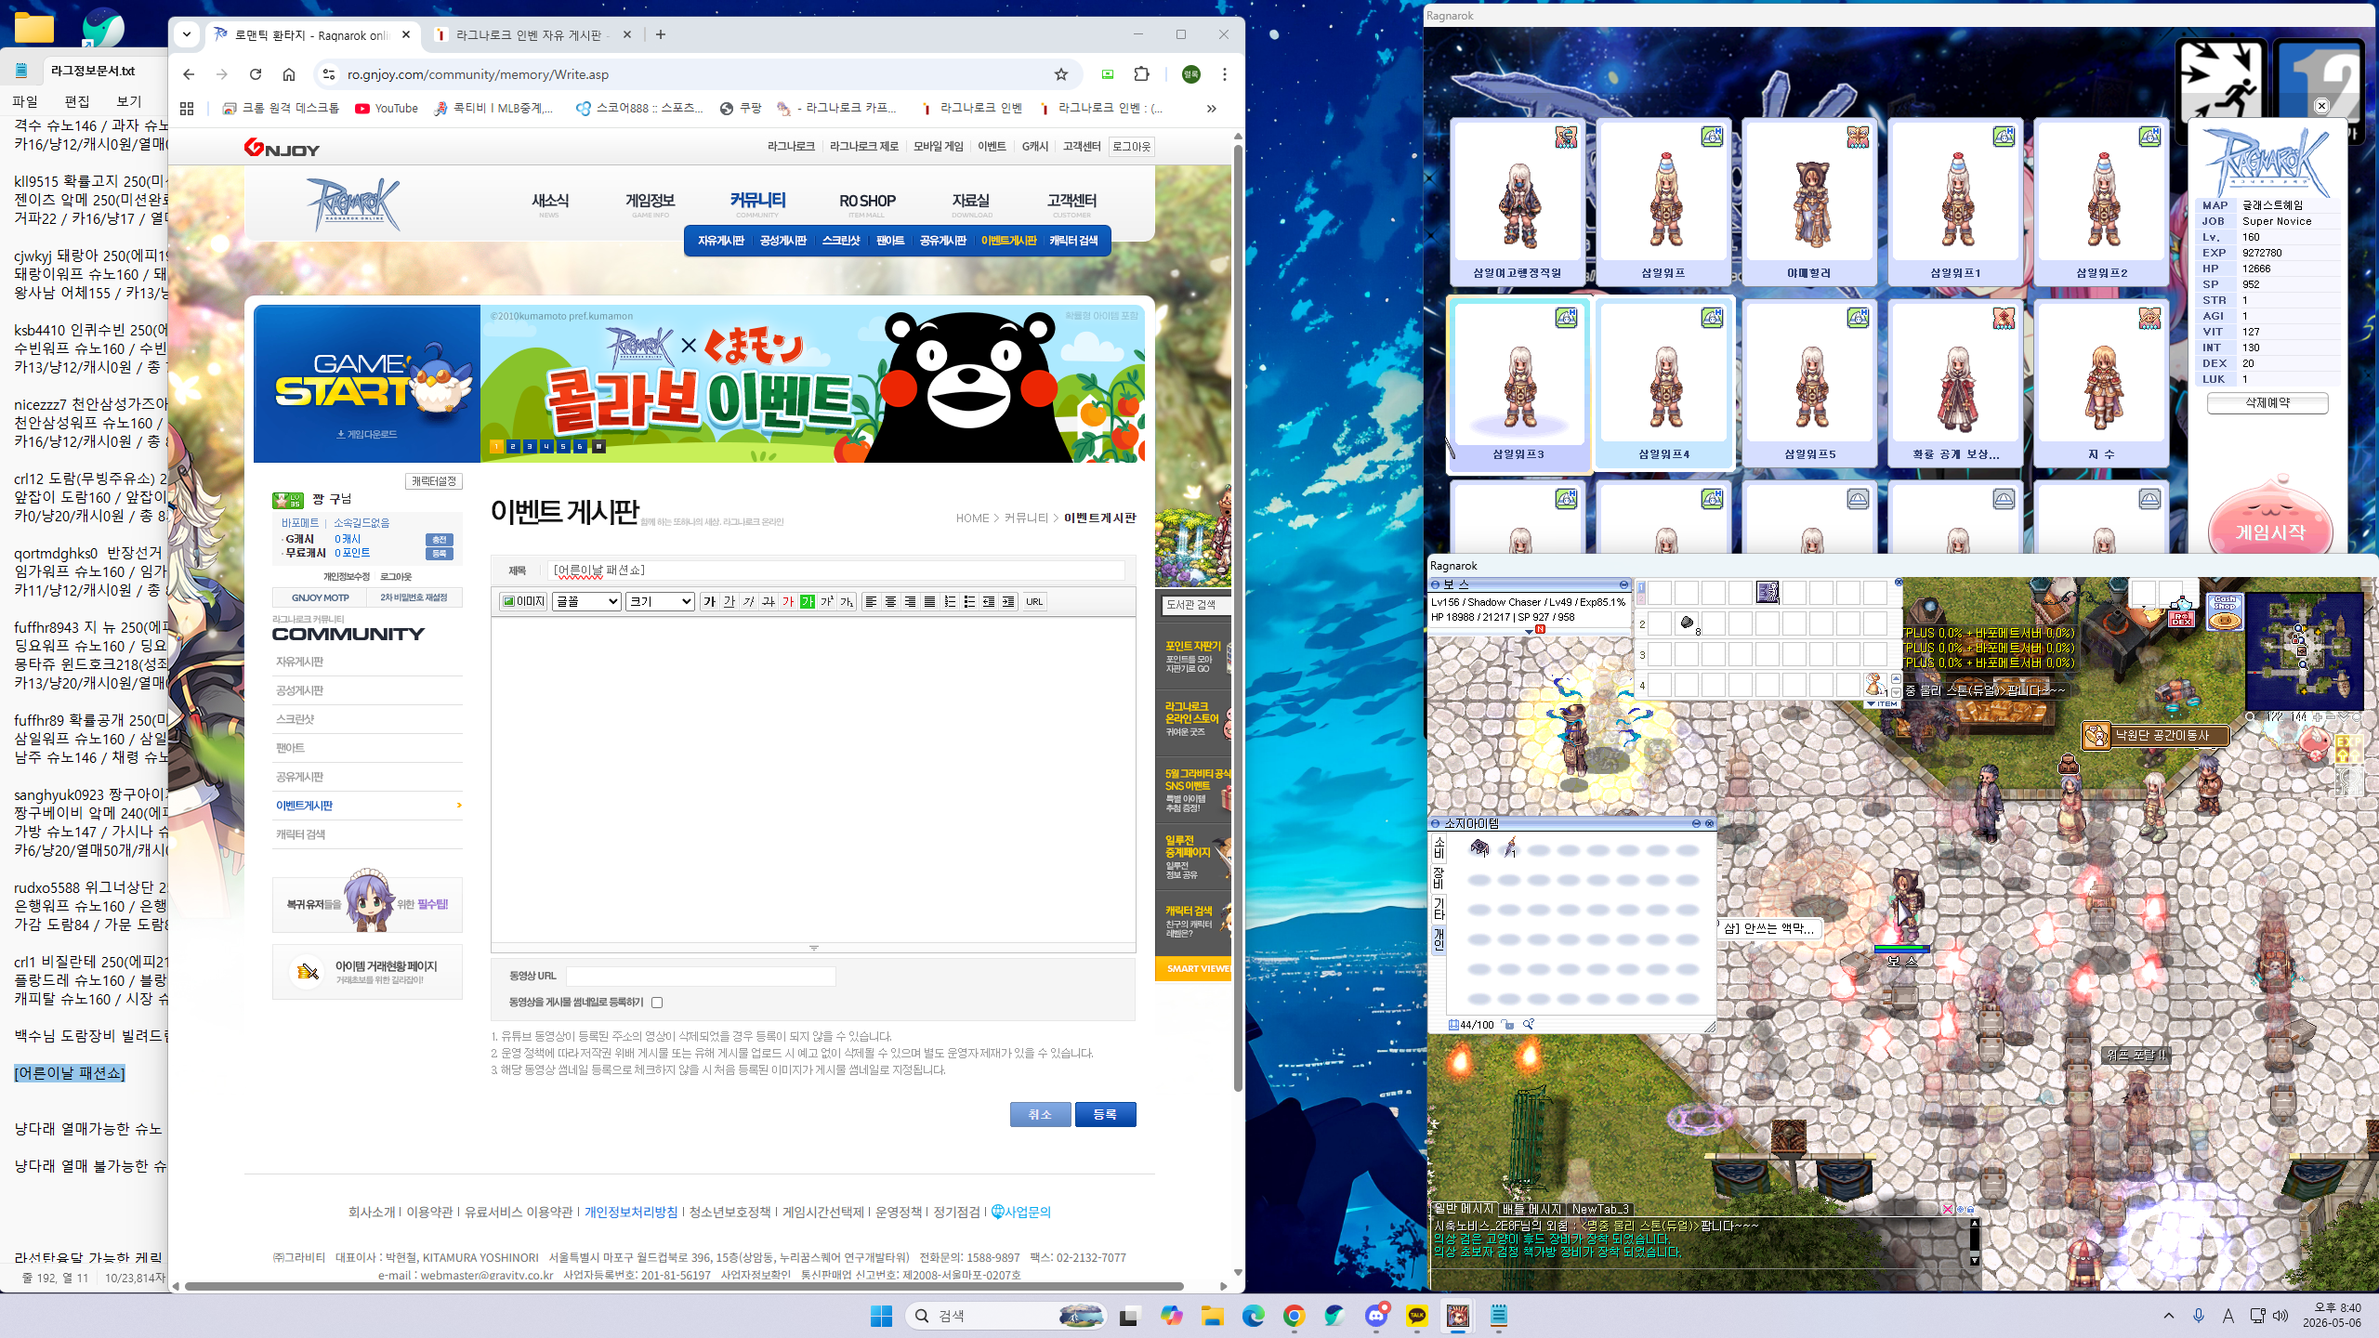Image resolution: width=2379 pixels, height=1338 pixels.
Task: Open KakaoTalk from the taskbar
Action: coord(1417,1316)
